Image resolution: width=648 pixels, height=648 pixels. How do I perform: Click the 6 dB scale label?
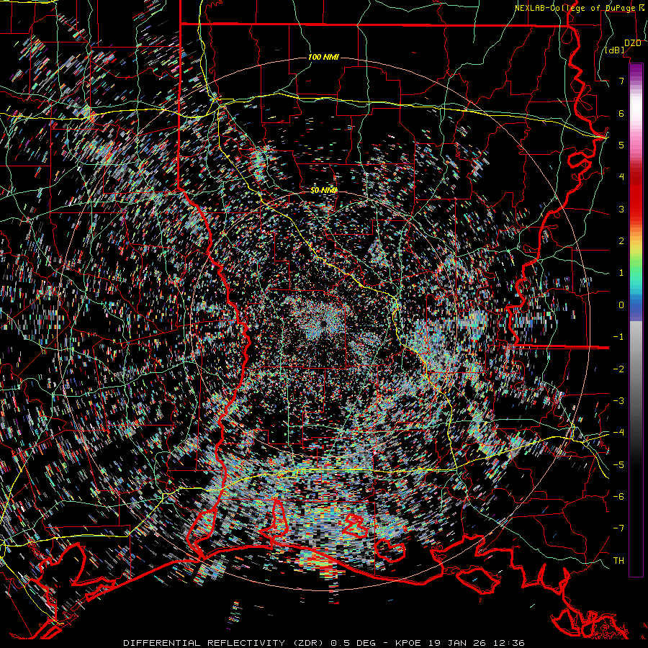pos(621,113)
